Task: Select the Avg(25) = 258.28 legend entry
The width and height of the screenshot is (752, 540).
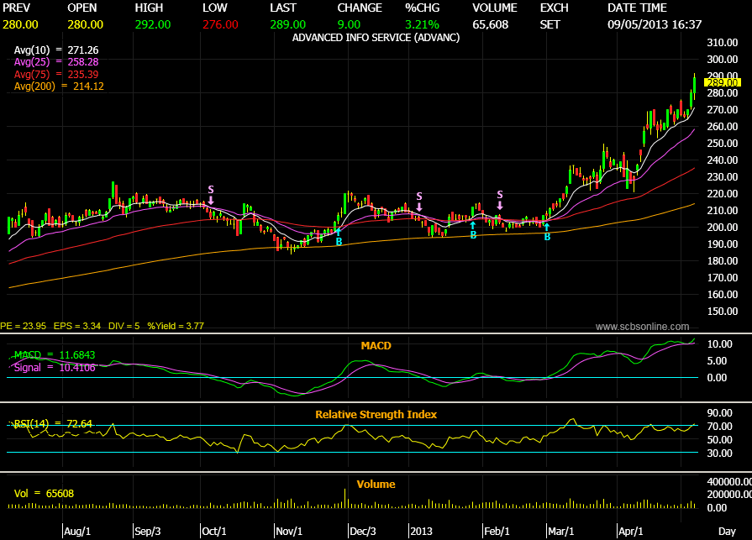Action: click(x=56, y=62)
